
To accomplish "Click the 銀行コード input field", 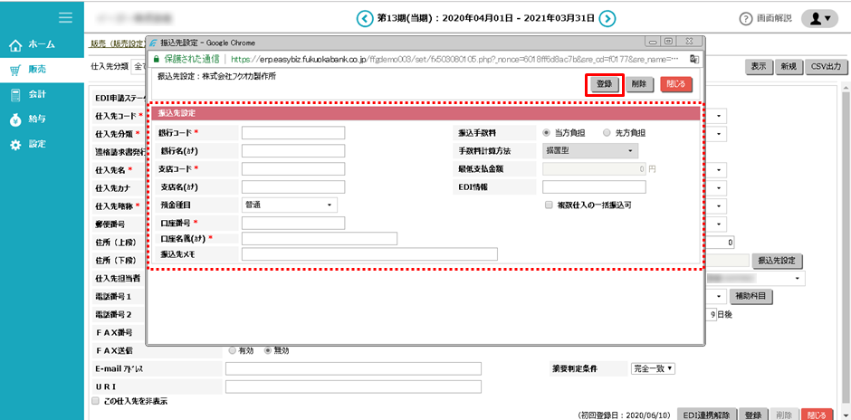I will coord(293,133).
